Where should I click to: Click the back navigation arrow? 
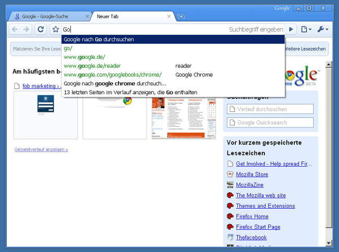(x=15, y=29)
